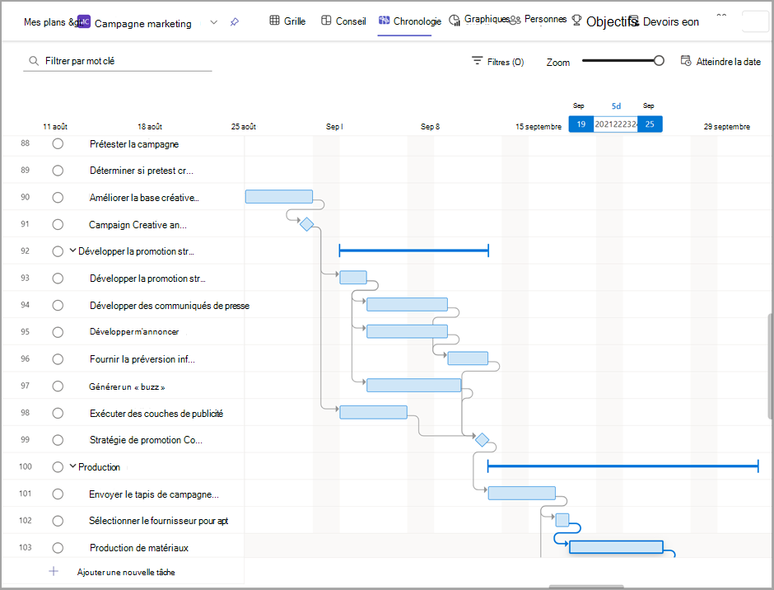Click the horizontal scrollbar thumb at bottom
This screenshot has width=774, height=590.
tap(586, 587)
